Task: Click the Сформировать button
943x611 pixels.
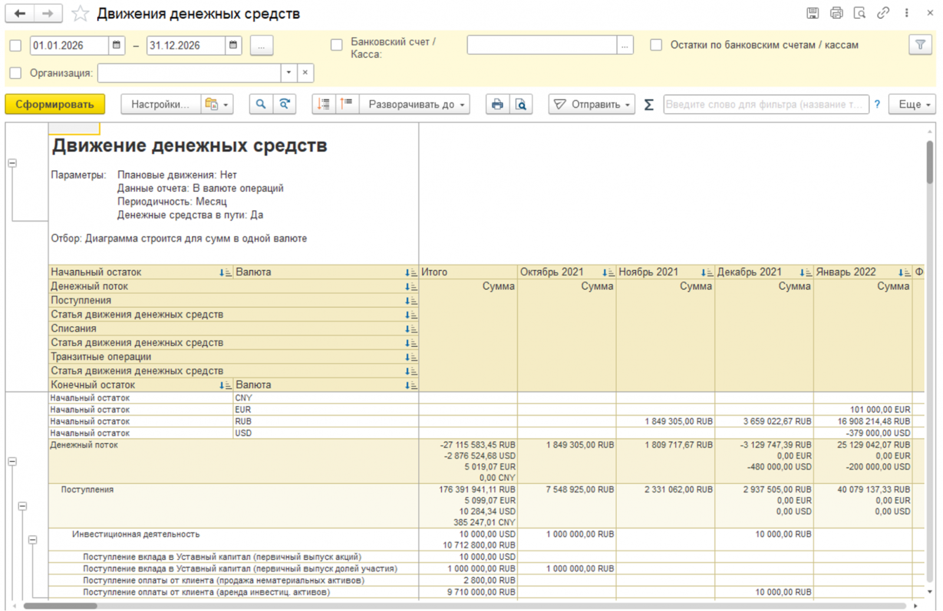Action: [55, 104]
